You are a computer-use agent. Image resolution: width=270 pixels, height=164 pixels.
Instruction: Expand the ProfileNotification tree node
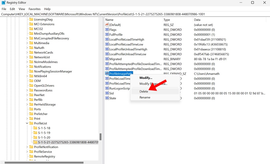[x=27, y=147]
